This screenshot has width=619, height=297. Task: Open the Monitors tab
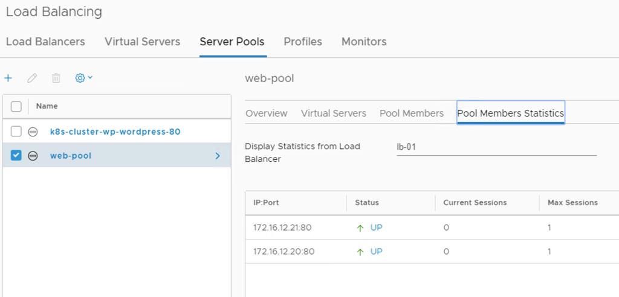click(364, 42)
